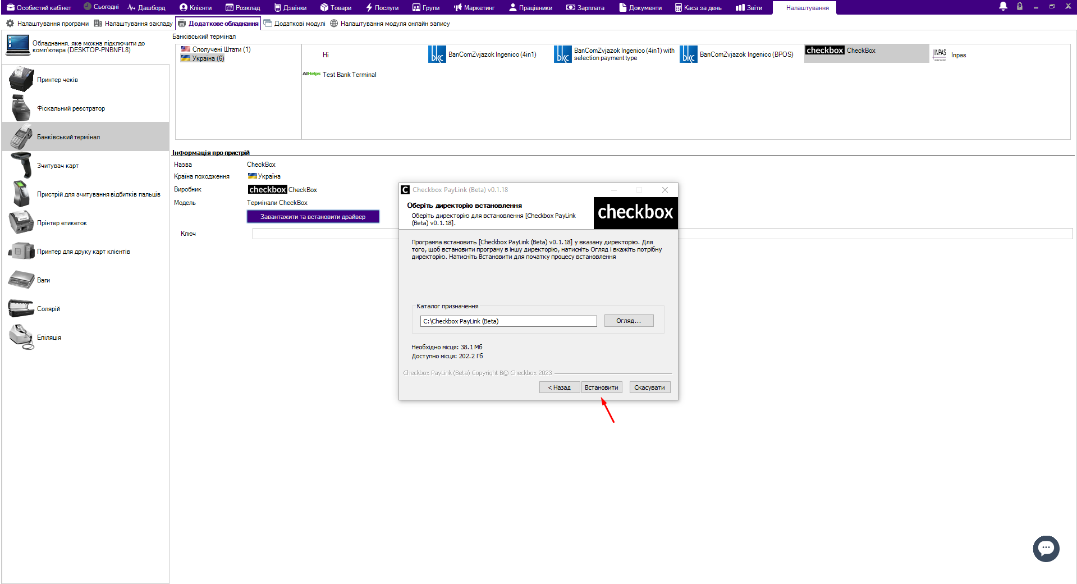This screenshot has height=584, width=1077.
Task: Select BanComZvjazok Ingenico (4in1) terminal
Action: tap(483, 54)
